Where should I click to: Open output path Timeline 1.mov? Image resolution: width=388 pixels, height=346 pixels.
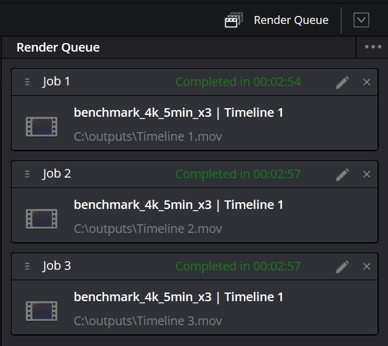148,136
